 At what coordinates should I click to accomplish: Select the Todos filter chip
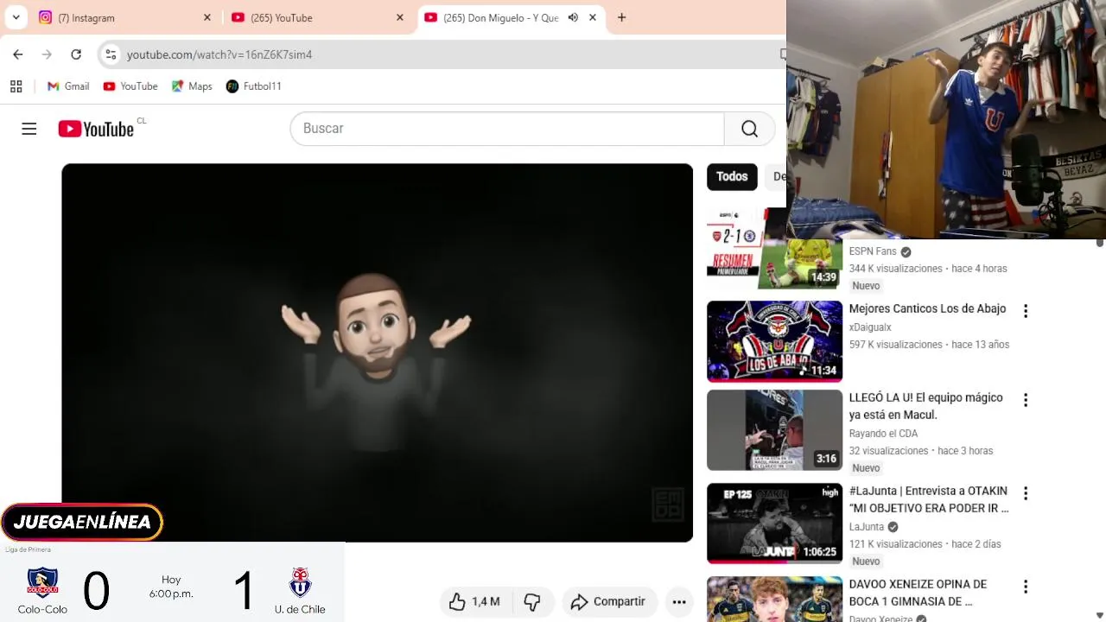[x=732, y=176]
